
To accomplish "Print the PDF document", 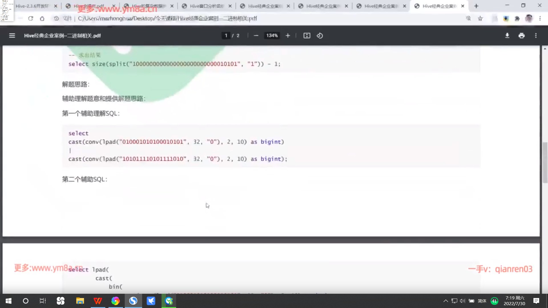I will pos(521,36).
